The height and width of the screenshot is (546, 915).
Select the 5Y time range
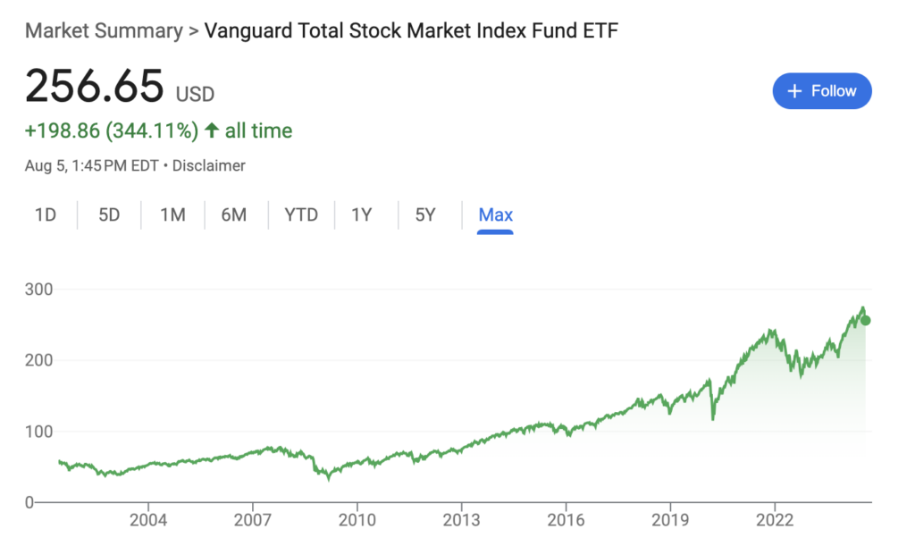click(x=425, y=214)
